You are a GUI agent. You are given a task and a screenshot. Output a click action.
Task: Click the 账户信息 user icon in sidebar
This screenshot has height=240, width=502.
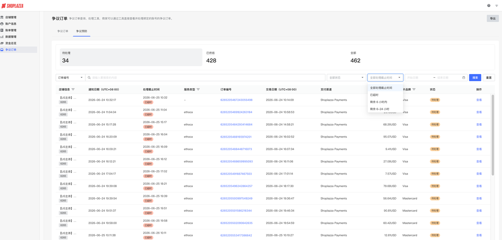pos(2,24)
